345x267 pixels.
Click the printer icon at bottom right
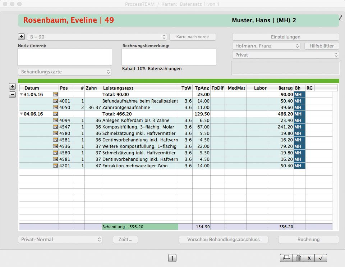[x=286, y=258]
